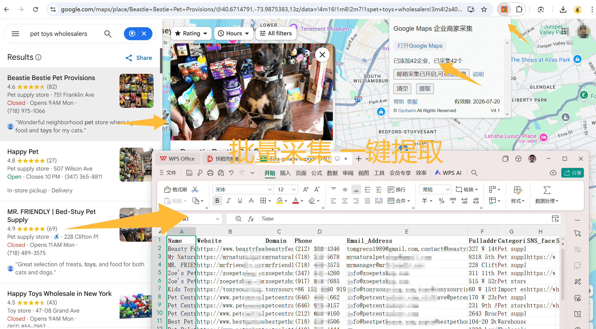Toggle underline formatting in WPS
Viewport: 596px width, 329px height.
pyautogui.click(x=240, y=201)
